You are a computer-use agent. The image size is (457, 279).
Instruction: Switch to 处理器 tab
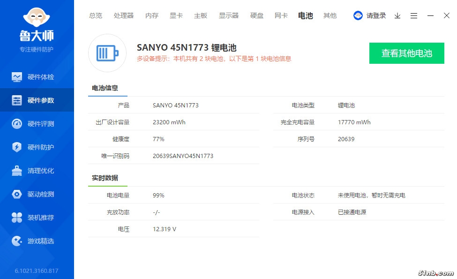click(124, 15)
